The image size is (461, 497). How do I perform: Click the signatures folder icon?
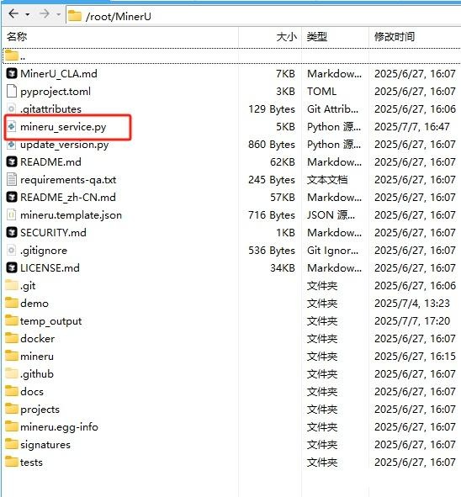[12, 444]
